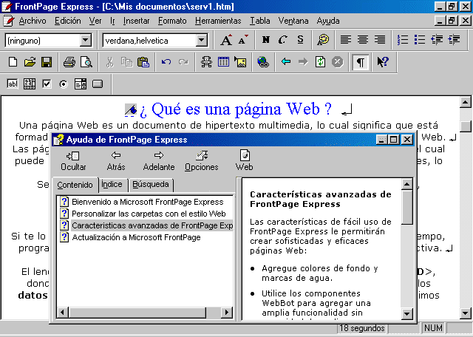The height and width of the screenshot is (337, 473).
Task: Go forward with the gray right arrow
Action: 303,62
